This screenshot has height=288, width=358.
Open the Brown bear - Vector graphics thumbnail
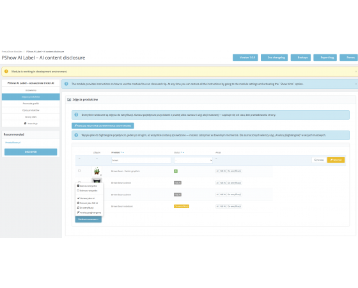[97, 171]
